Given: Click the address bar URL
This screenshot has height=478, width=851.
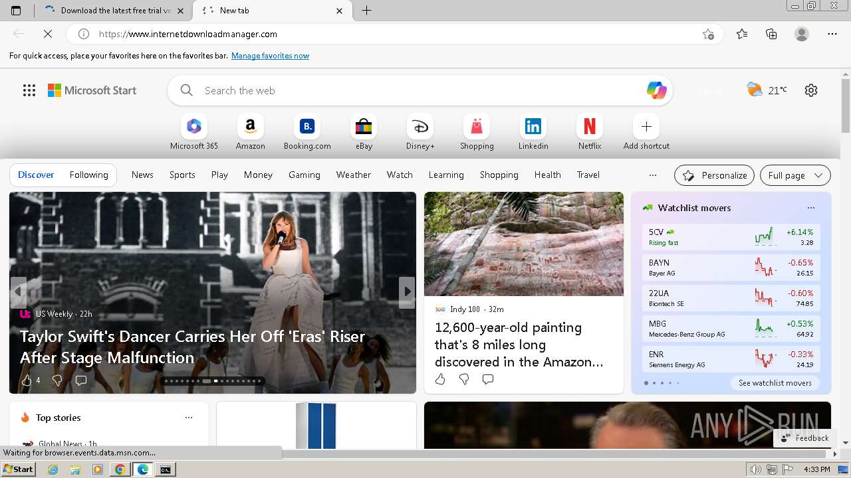Looking at the screenshot, I should tap(188, 34).
